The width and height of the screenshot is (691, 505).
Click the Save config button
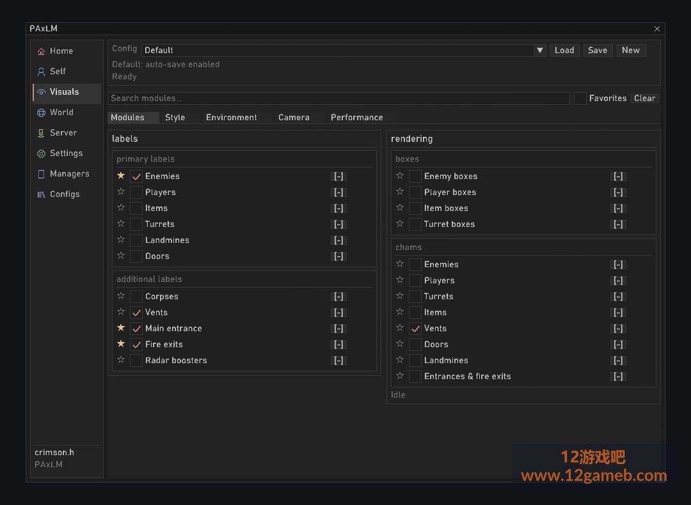click(598, 50)
